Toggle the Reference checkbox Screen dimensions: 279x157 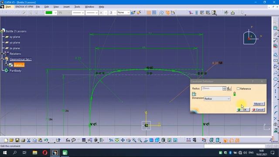tap(238, 89)
